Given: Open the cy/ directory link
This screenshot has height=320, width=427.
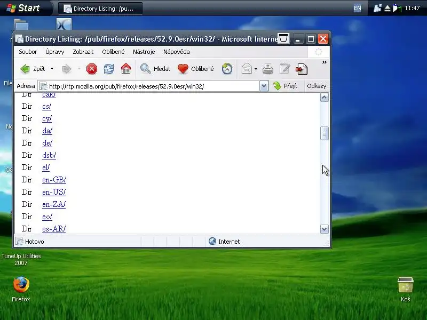Looking at the screenshot, I should point(47,118).
